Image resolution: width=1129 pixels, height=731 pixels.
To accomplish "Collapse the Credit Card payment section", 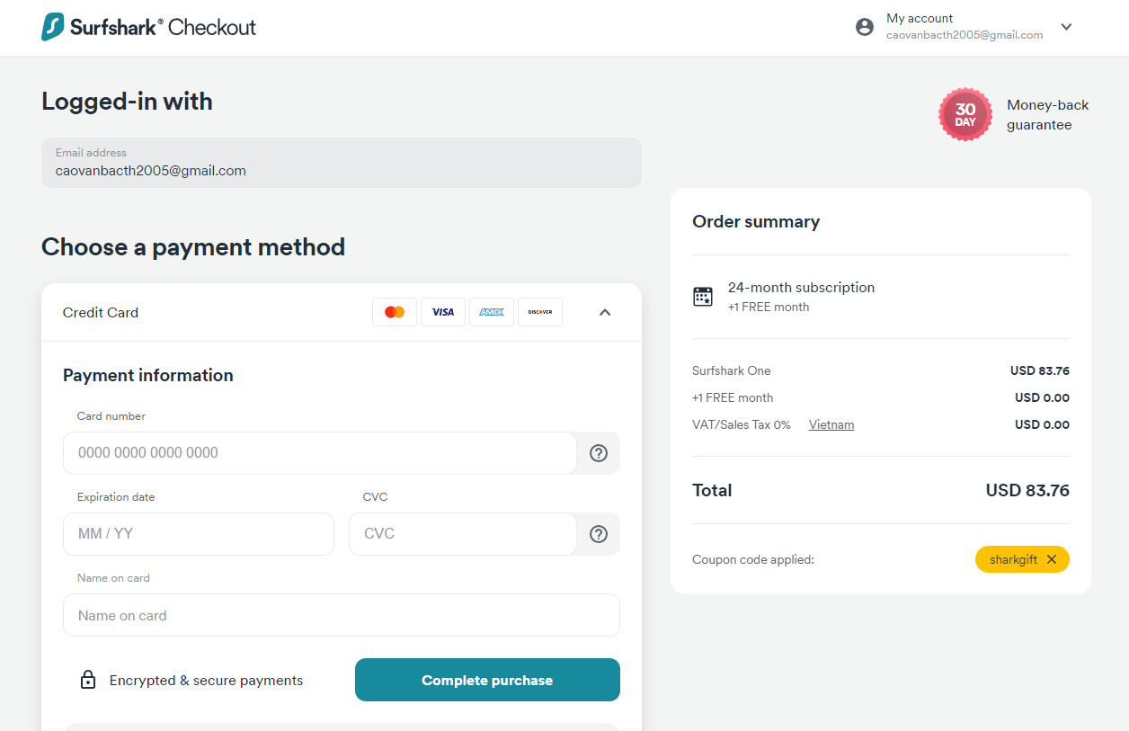I will (x=605, y=313).
